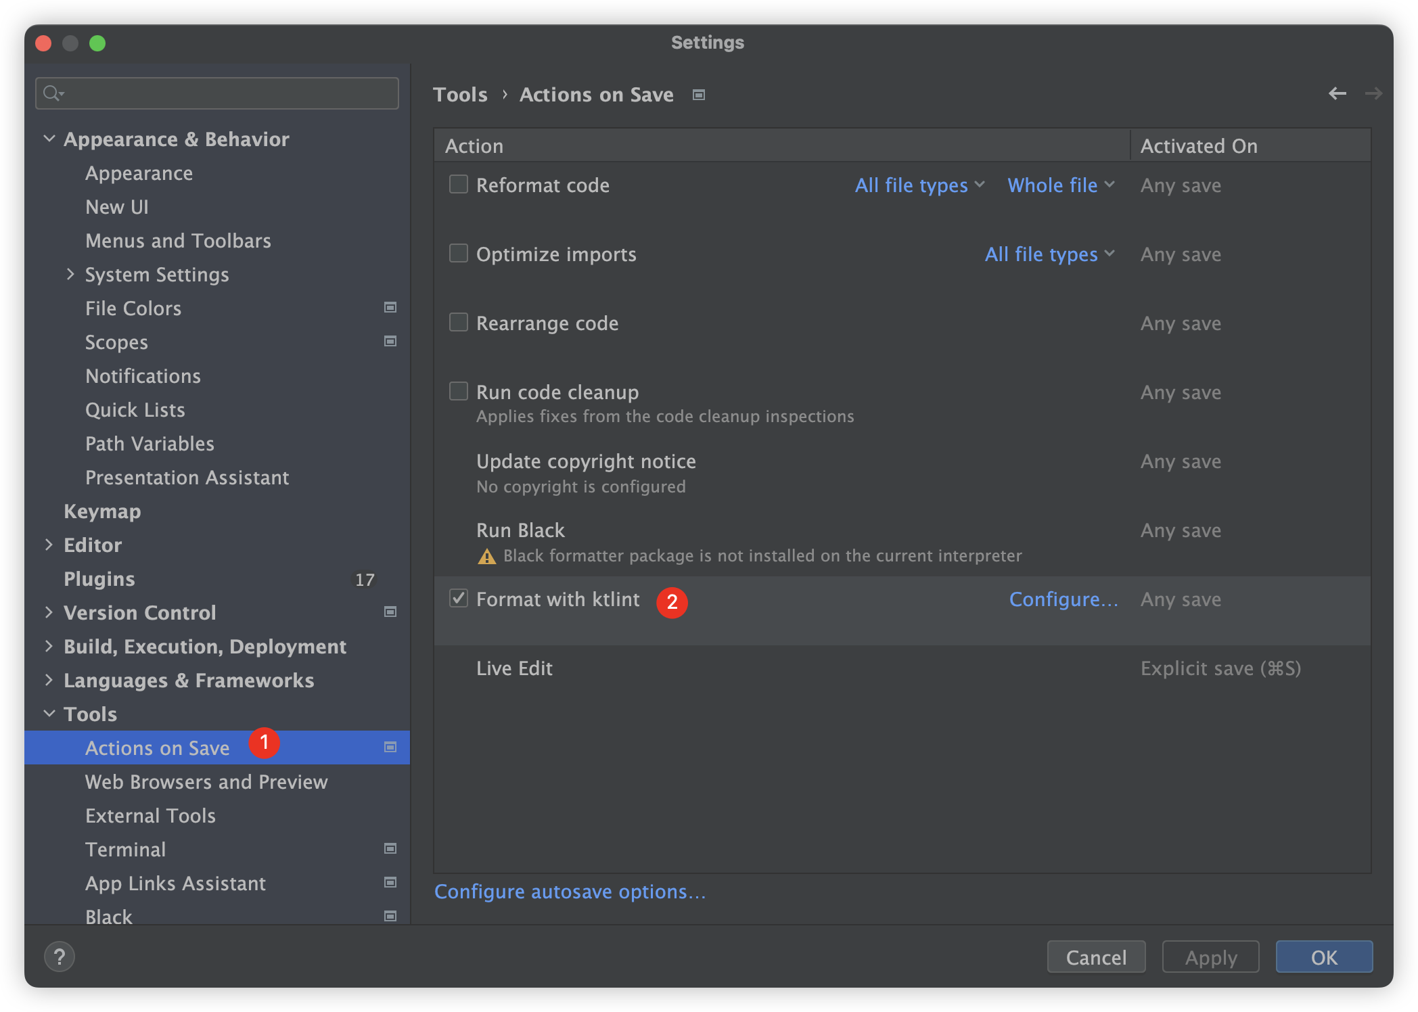This screenshot has height=1012, width=1418.
Task: Click the help question mark icon
Action: (x=60, y=957)
